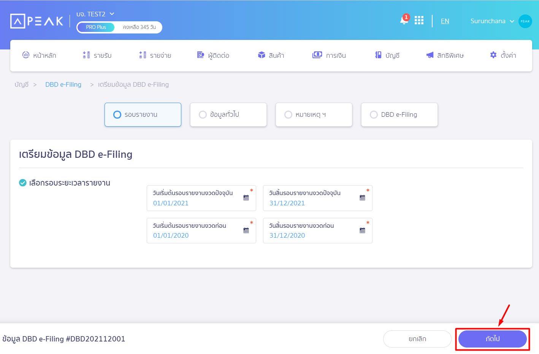Click the เตรียมข้อมูล DBD e-Filing breadcrumb text
Viewport: 539px width, 354px height.
pyautogui.click(x=133, y=84)
